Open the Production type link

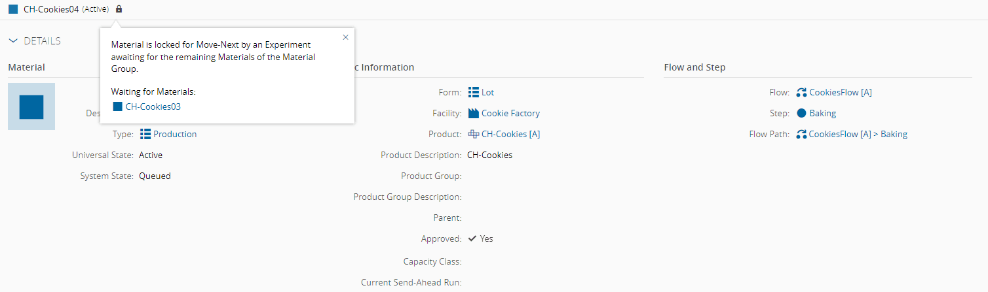(175, 134)
